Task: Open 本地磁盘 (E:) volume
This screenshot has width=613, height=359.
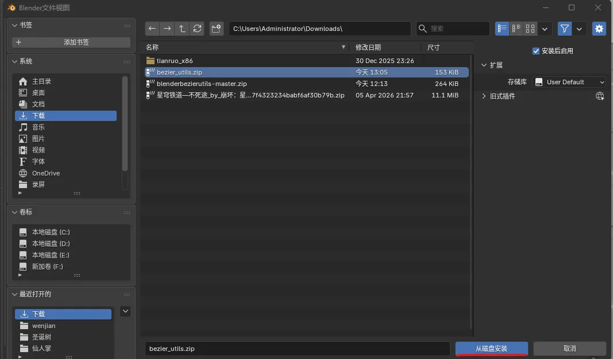Action: (x=72, y=255)
